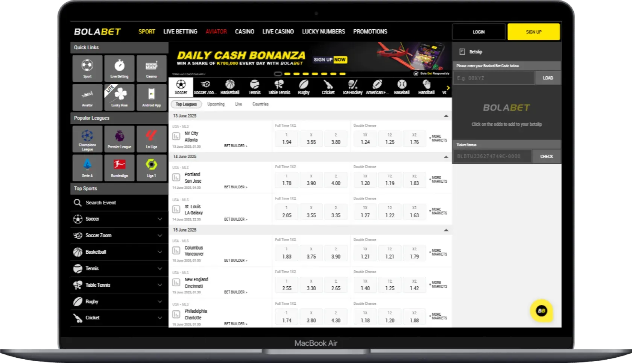
Task: Open the LIVE CASINO menu item
Action: pos(278,32)
